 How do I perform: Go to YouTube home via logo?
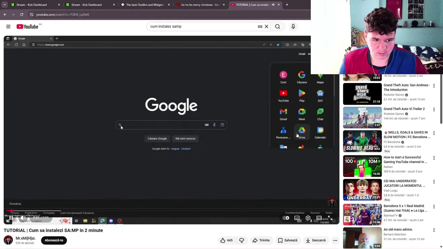(x=27, y=27)
